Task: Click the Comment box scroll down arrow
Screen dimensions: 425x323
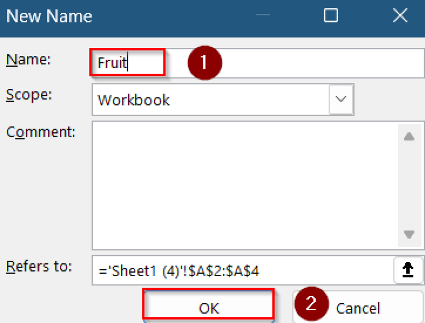Action: [409, 235]
